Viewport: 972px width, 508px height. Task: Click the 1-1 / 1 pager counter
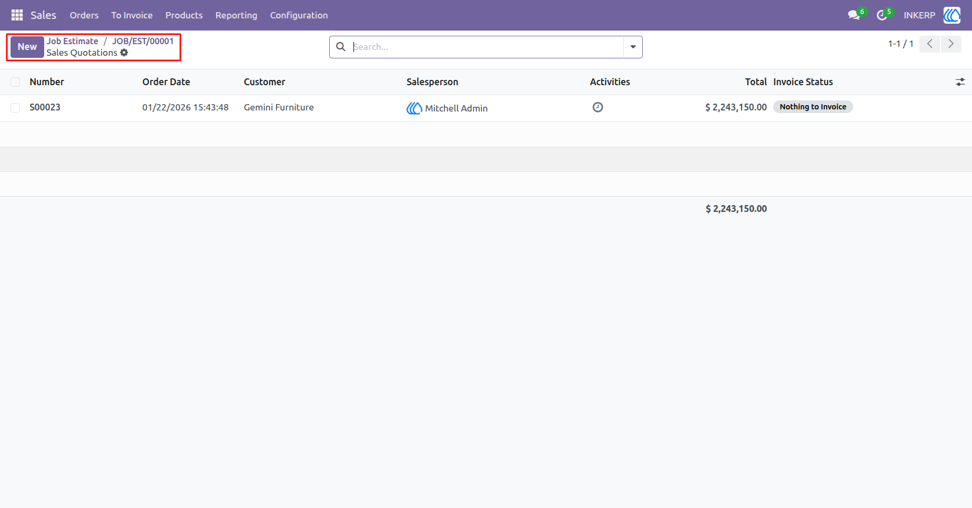point(900,44)
